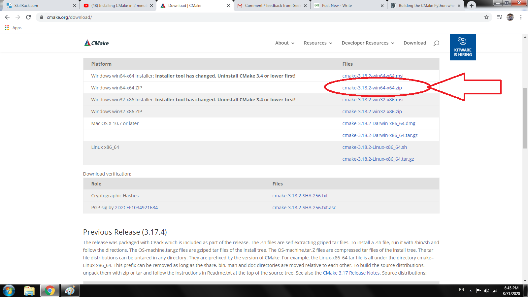Click the scrollbar up arrow
The height and width of the screenshot is (297, 528).
pyautogui.click(x=525, y=37)
